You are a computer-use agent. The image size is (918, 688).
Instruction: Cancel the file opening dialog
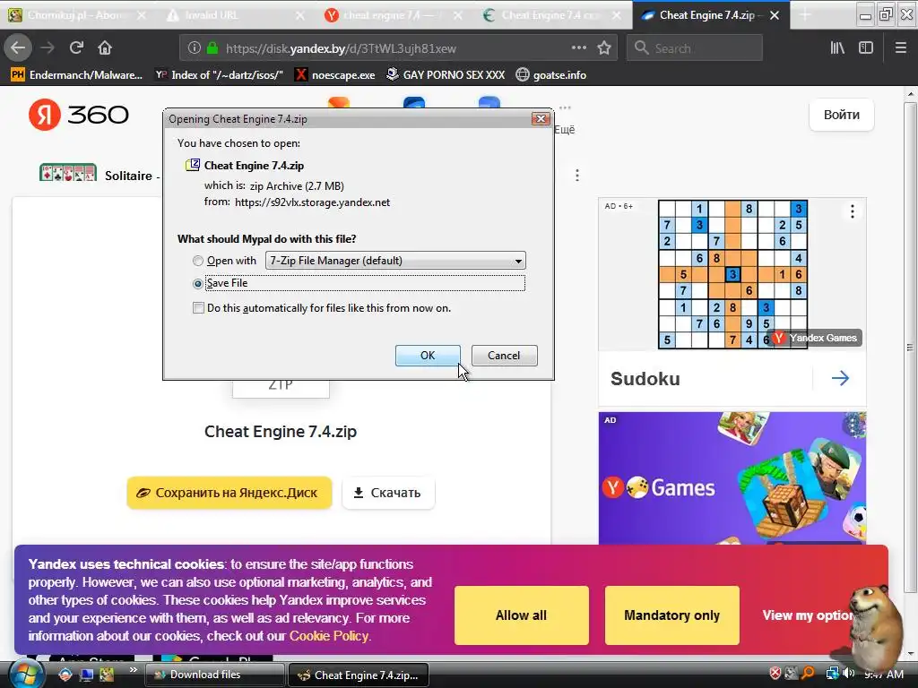(504, 356)
